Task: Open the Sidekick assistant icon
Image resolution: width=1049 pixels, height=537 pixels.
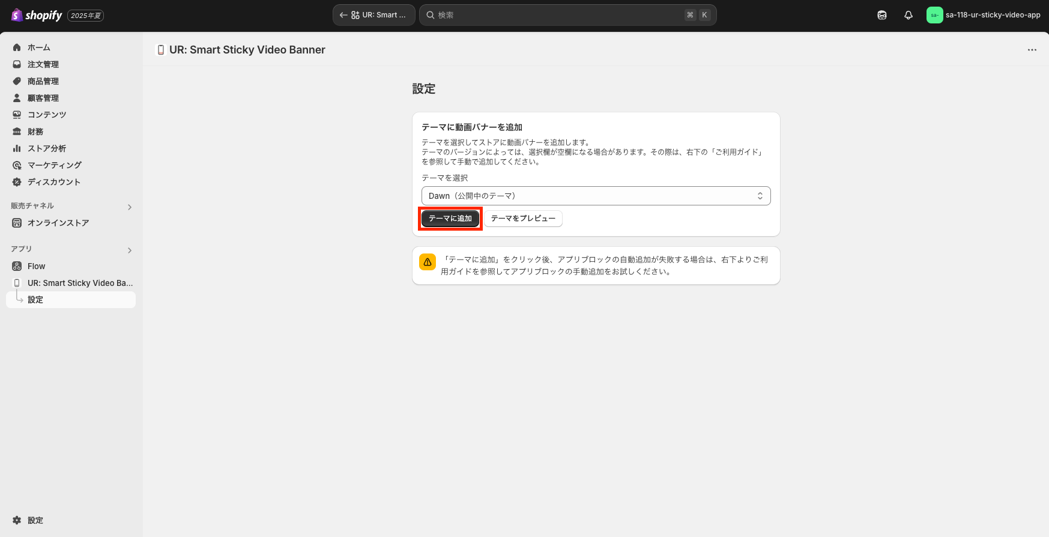Action: (x=882, y=15)
